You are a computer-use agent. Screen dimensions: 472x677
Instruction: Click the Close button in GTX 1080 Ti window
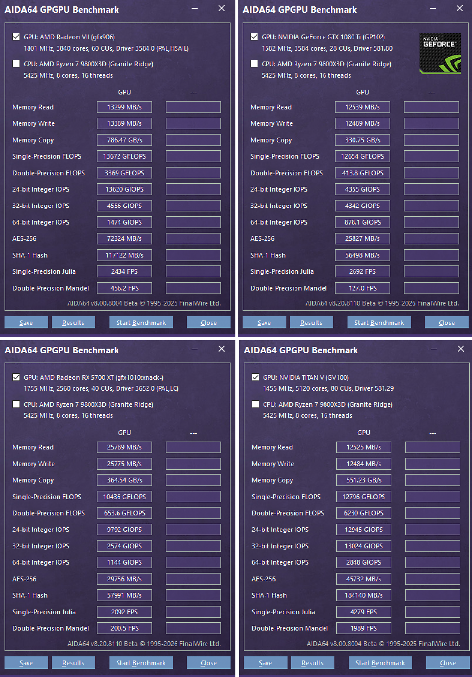point(446,323)
